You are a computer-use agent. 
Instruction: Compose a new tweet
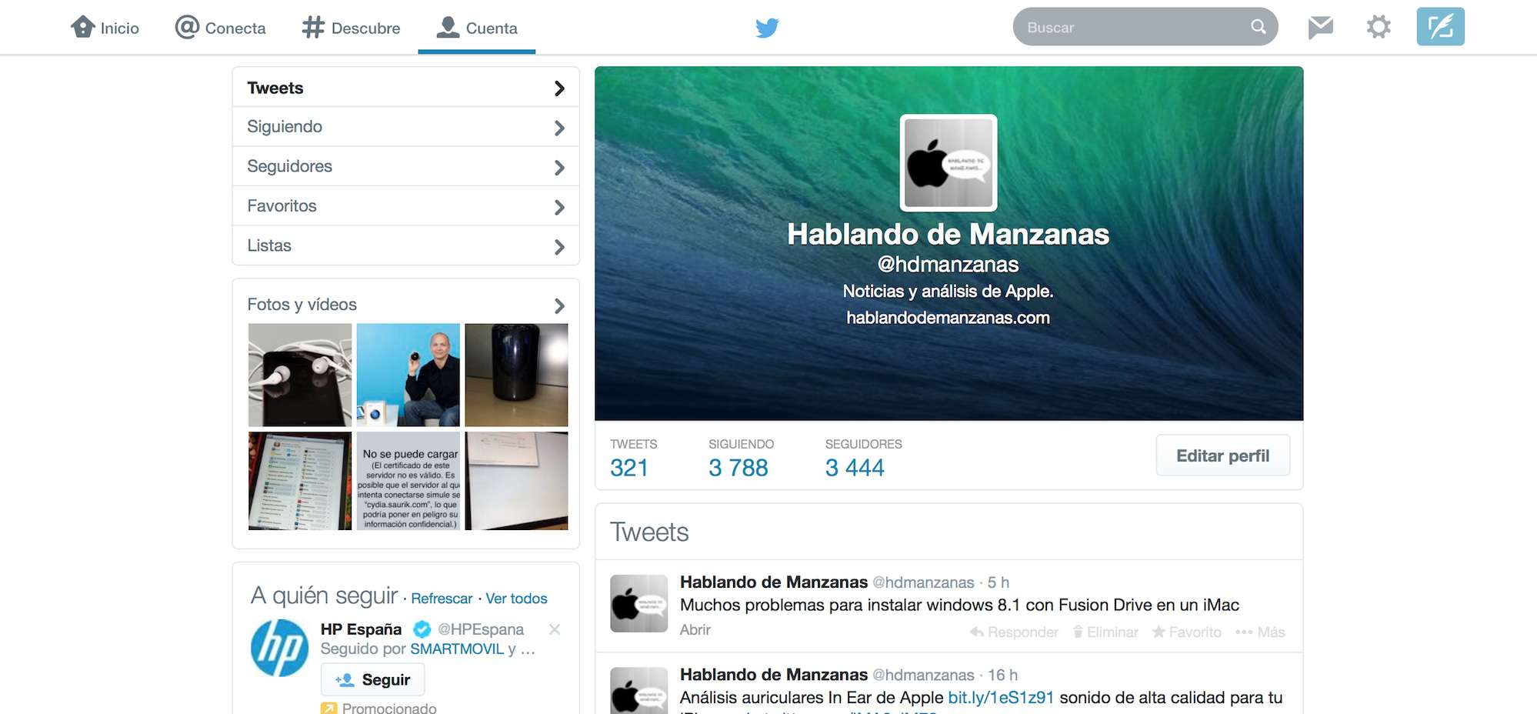(1440, 27)
